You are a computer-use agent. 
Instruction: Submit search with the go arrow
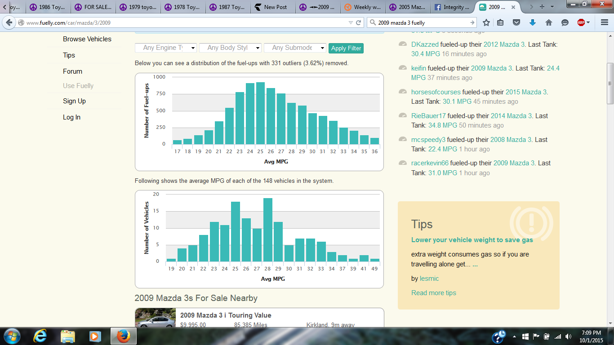[472, 22]
